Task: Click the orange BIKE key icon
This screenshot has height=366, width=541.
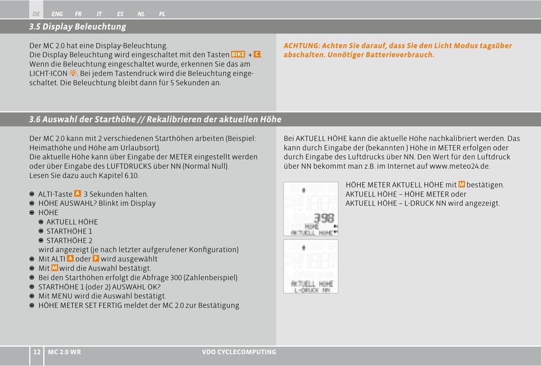Action: [238, 55]
